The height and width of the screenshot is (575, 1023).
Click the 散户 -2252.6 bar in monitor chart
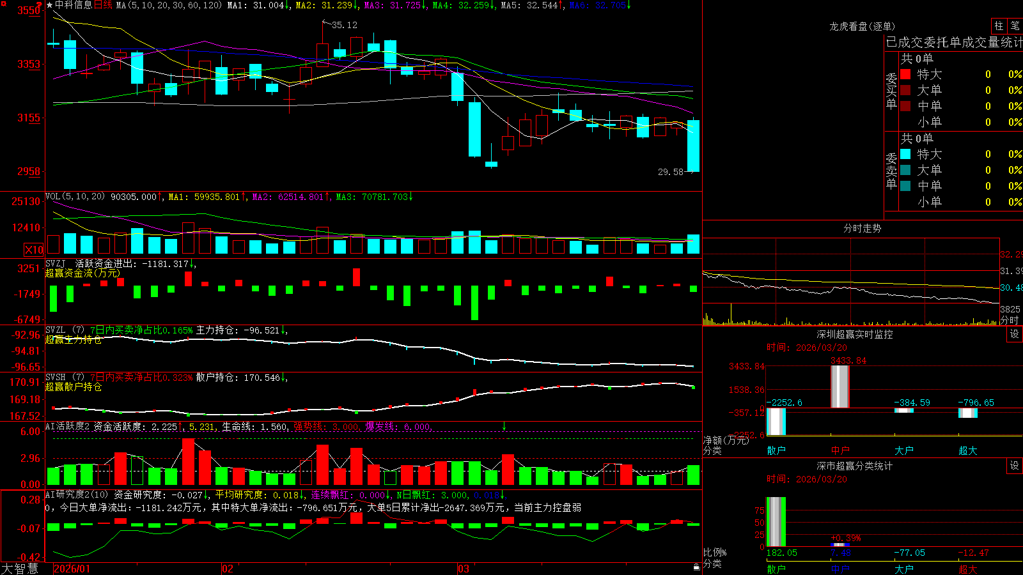point(776,422)
